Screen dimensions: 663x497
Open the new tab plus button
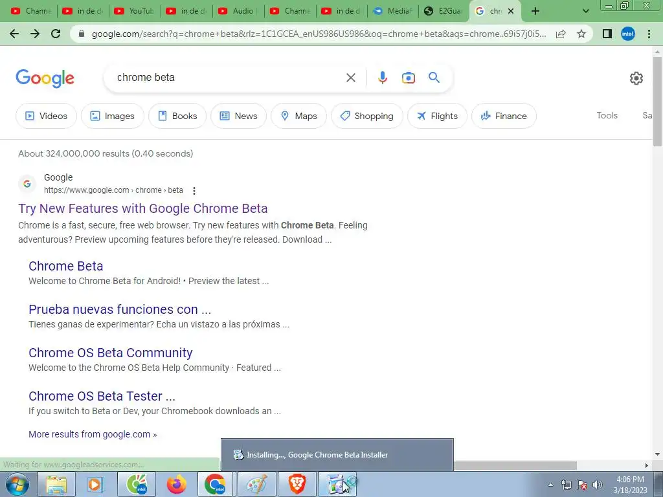tap(535, 11)
